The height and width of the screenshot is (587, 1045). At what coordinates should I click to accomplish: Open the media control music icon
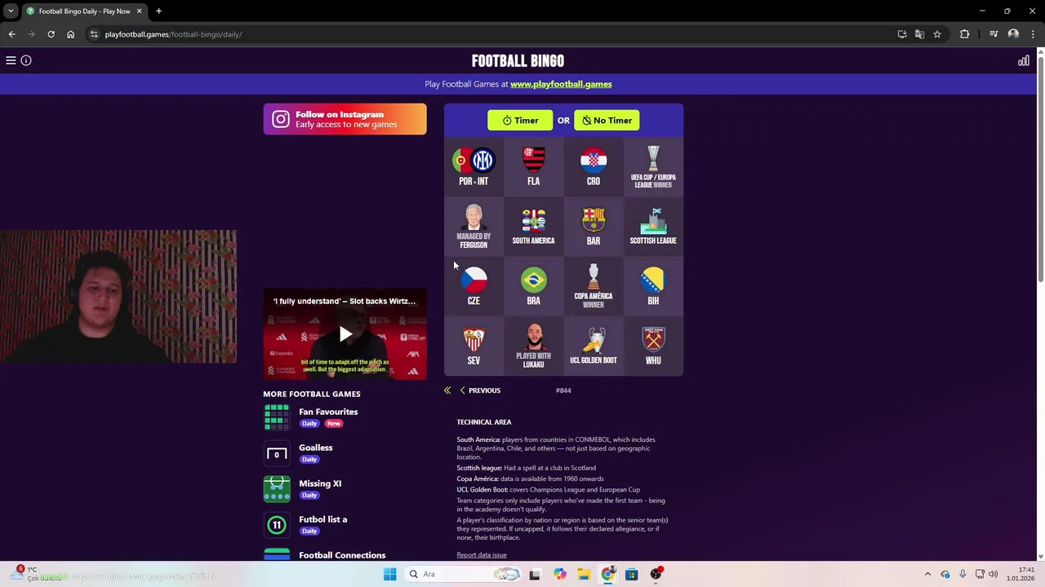994,34
